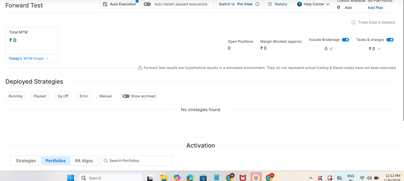Screen dimensions: 404x181
Task: Click the History clock icon
Action: (270, 4)
